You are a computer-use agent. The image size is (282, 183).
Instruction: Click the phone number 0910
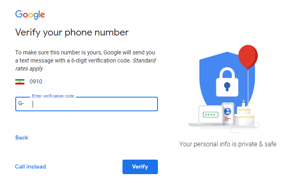(x=36, y=82)
